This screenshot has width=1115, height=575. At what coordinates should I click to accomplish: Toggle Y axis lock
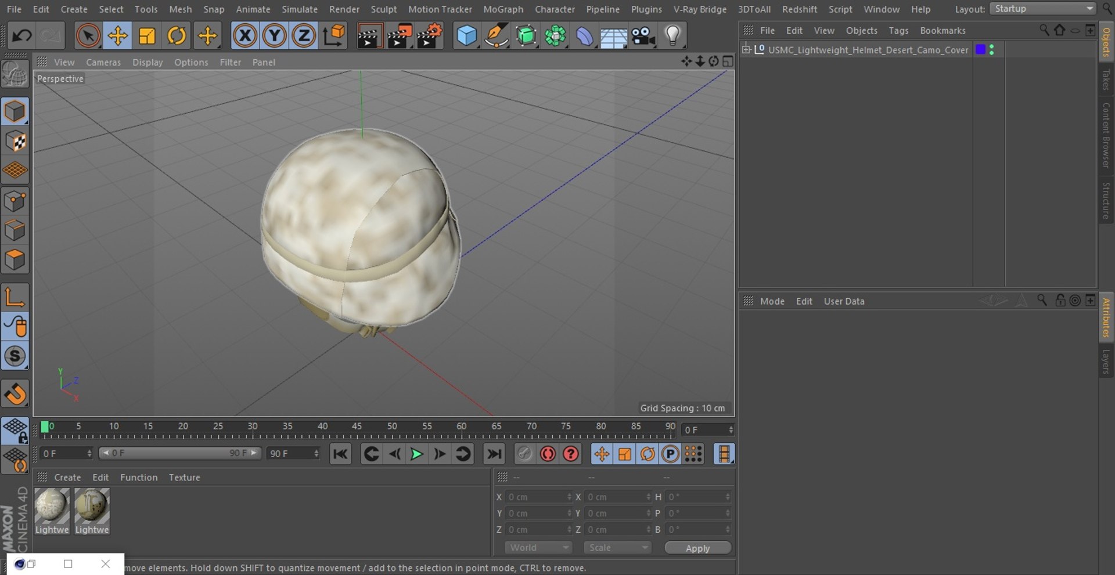pyautogui.click(x=274, y=36)
